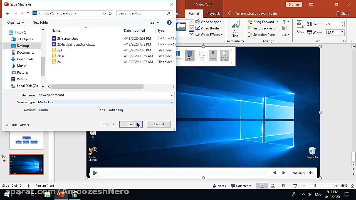Viewport: 356px width, 200px height.
Task: Toggle the Comments pane
Action: 241,186
